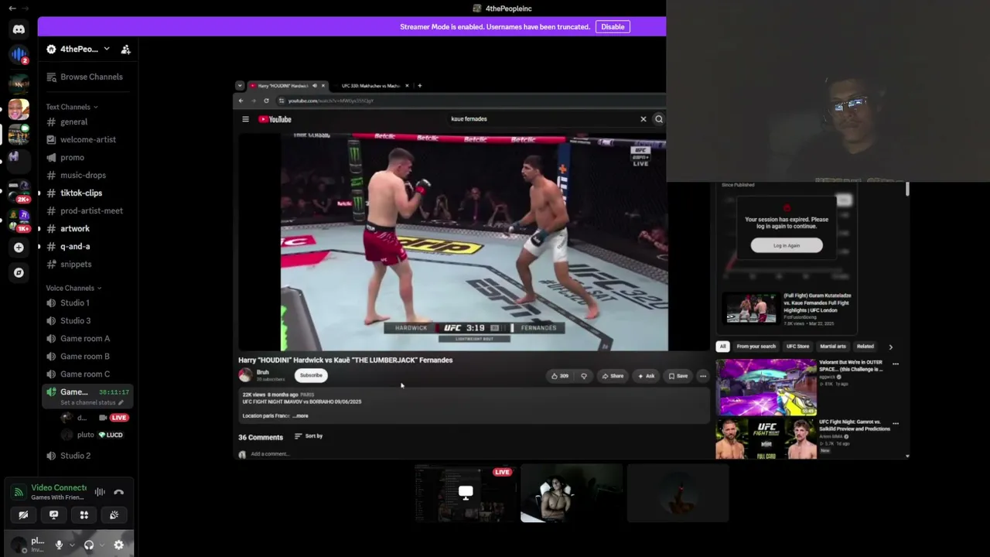
Task: Save the video to a playlist
Action: pyautogui.click(x=678, y=376)
